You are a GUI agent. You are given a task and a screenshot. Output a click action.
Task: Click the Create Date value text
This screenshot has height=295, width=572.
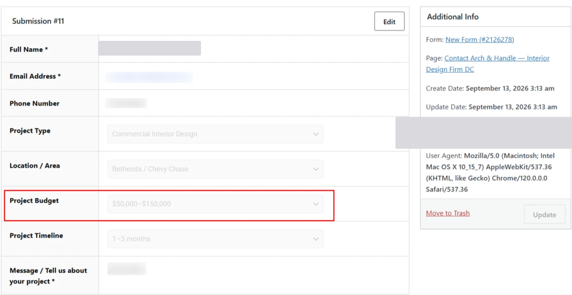(510, 89)
